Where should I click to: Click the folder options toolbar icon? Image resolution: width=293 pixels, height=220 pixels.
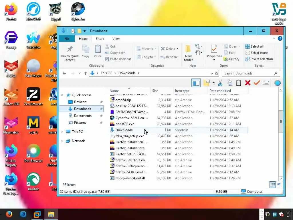click(x=207, y=83)
